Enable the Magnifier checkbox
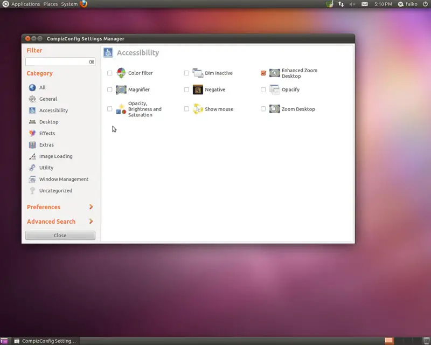Viewport: 431px width, 345px height. click(x=110, y=89)
